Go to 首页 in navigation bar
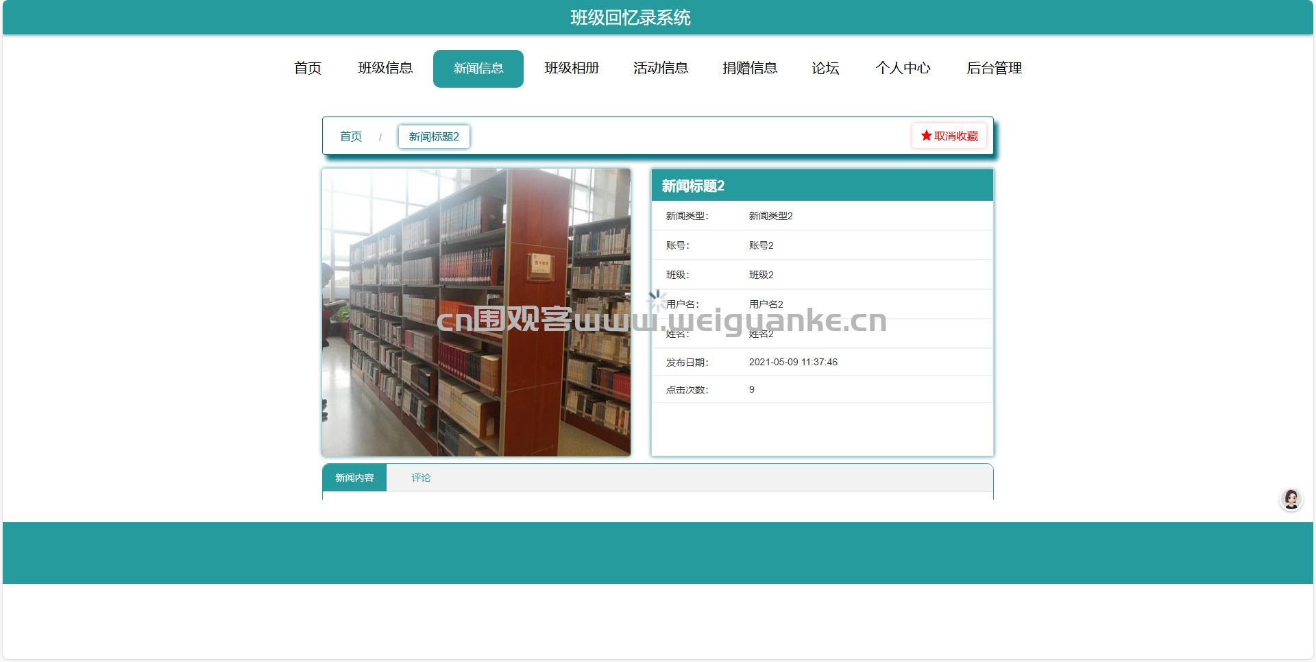This screenshot has height=662, width=1316. point(308,68)
